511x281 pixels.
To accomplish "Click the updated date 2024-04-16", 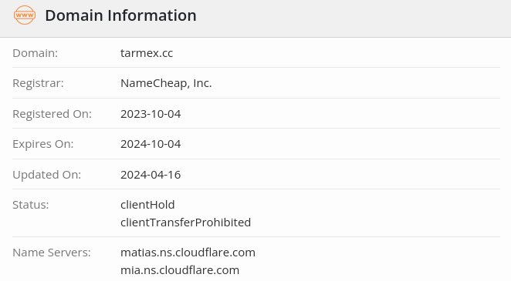I will coord(151,175).
